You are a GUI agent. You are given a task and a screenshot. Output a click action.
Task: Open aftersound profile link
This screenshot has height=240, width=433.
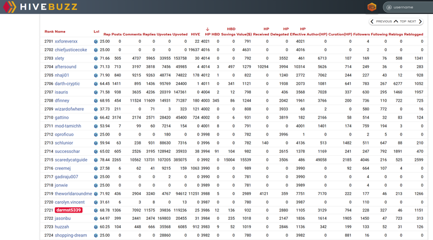pos(65,67)
